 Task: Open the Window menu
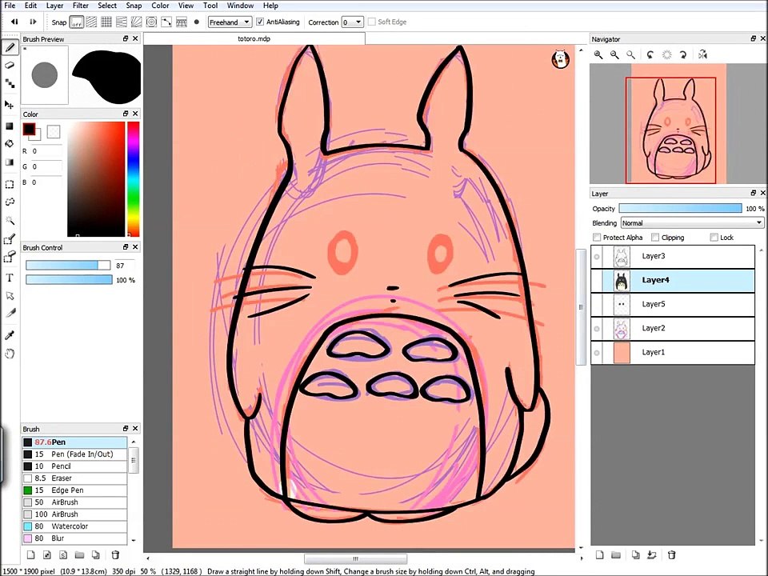(x=240, y=6)
